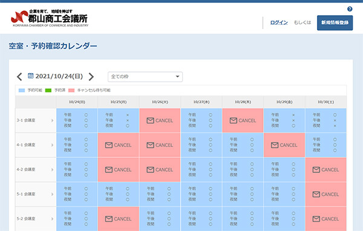Select 4-2 会議室 availability cell on 10/29

(284, 170)
